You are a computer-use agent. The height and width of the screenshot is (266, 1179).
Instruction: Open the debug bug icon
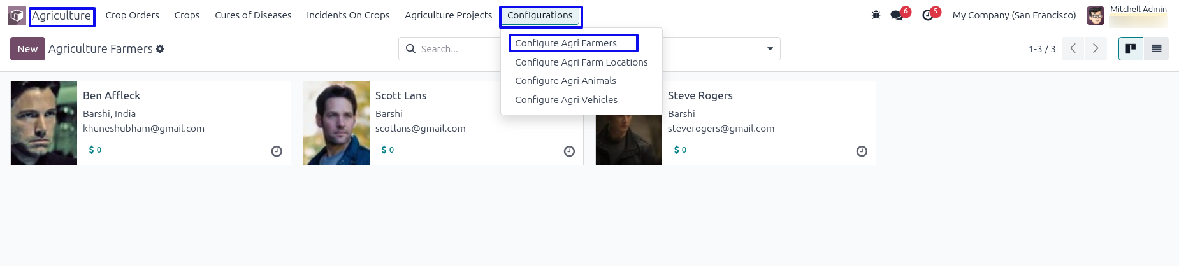(x=876, y=15)
